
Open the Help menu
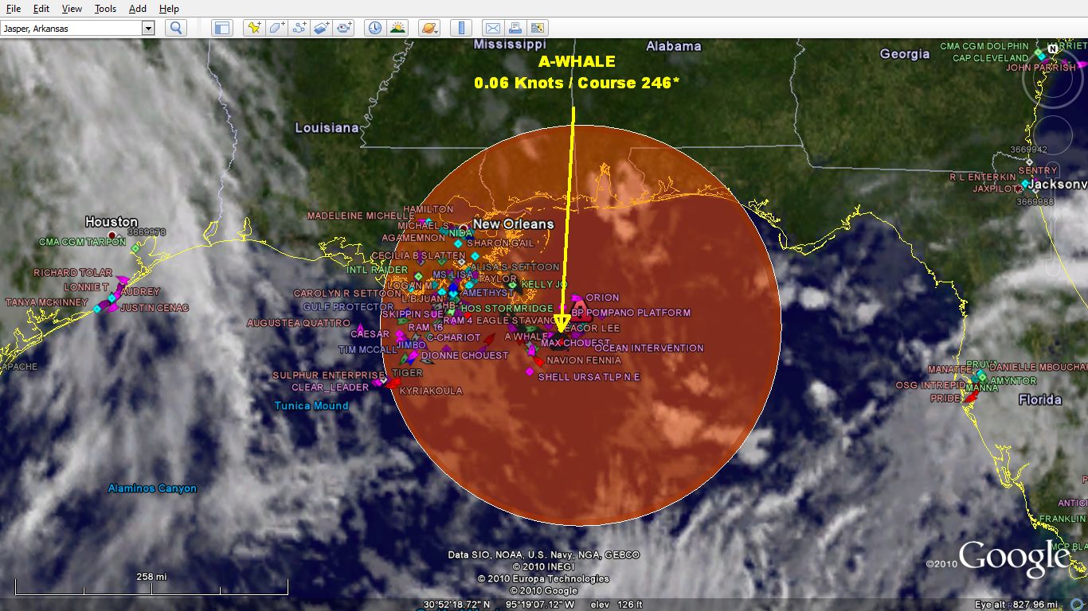click(169, 9)
